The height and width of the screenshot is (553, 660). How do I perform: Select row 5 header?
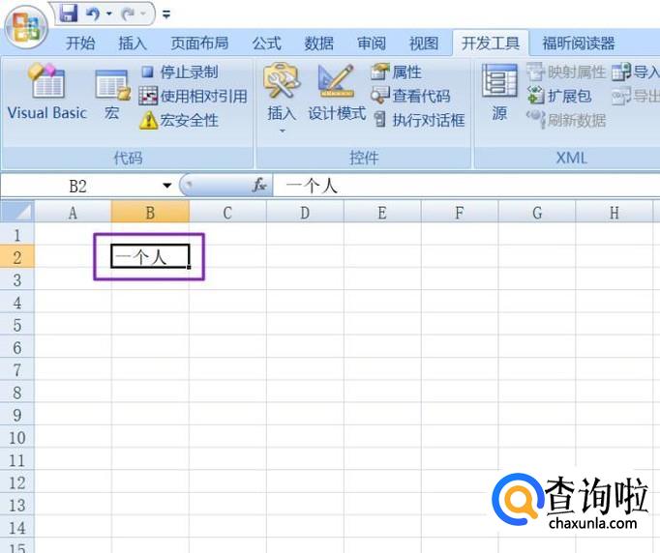tap(17, 324)
